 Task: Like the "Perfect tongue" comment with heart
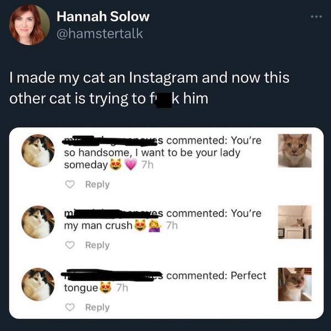pyautogui.click(x=70, y=307)
